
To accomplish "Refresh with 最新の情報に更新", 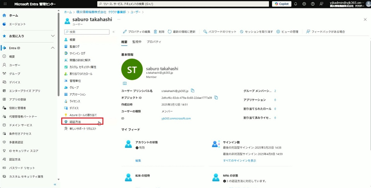I will pos(182,31).
